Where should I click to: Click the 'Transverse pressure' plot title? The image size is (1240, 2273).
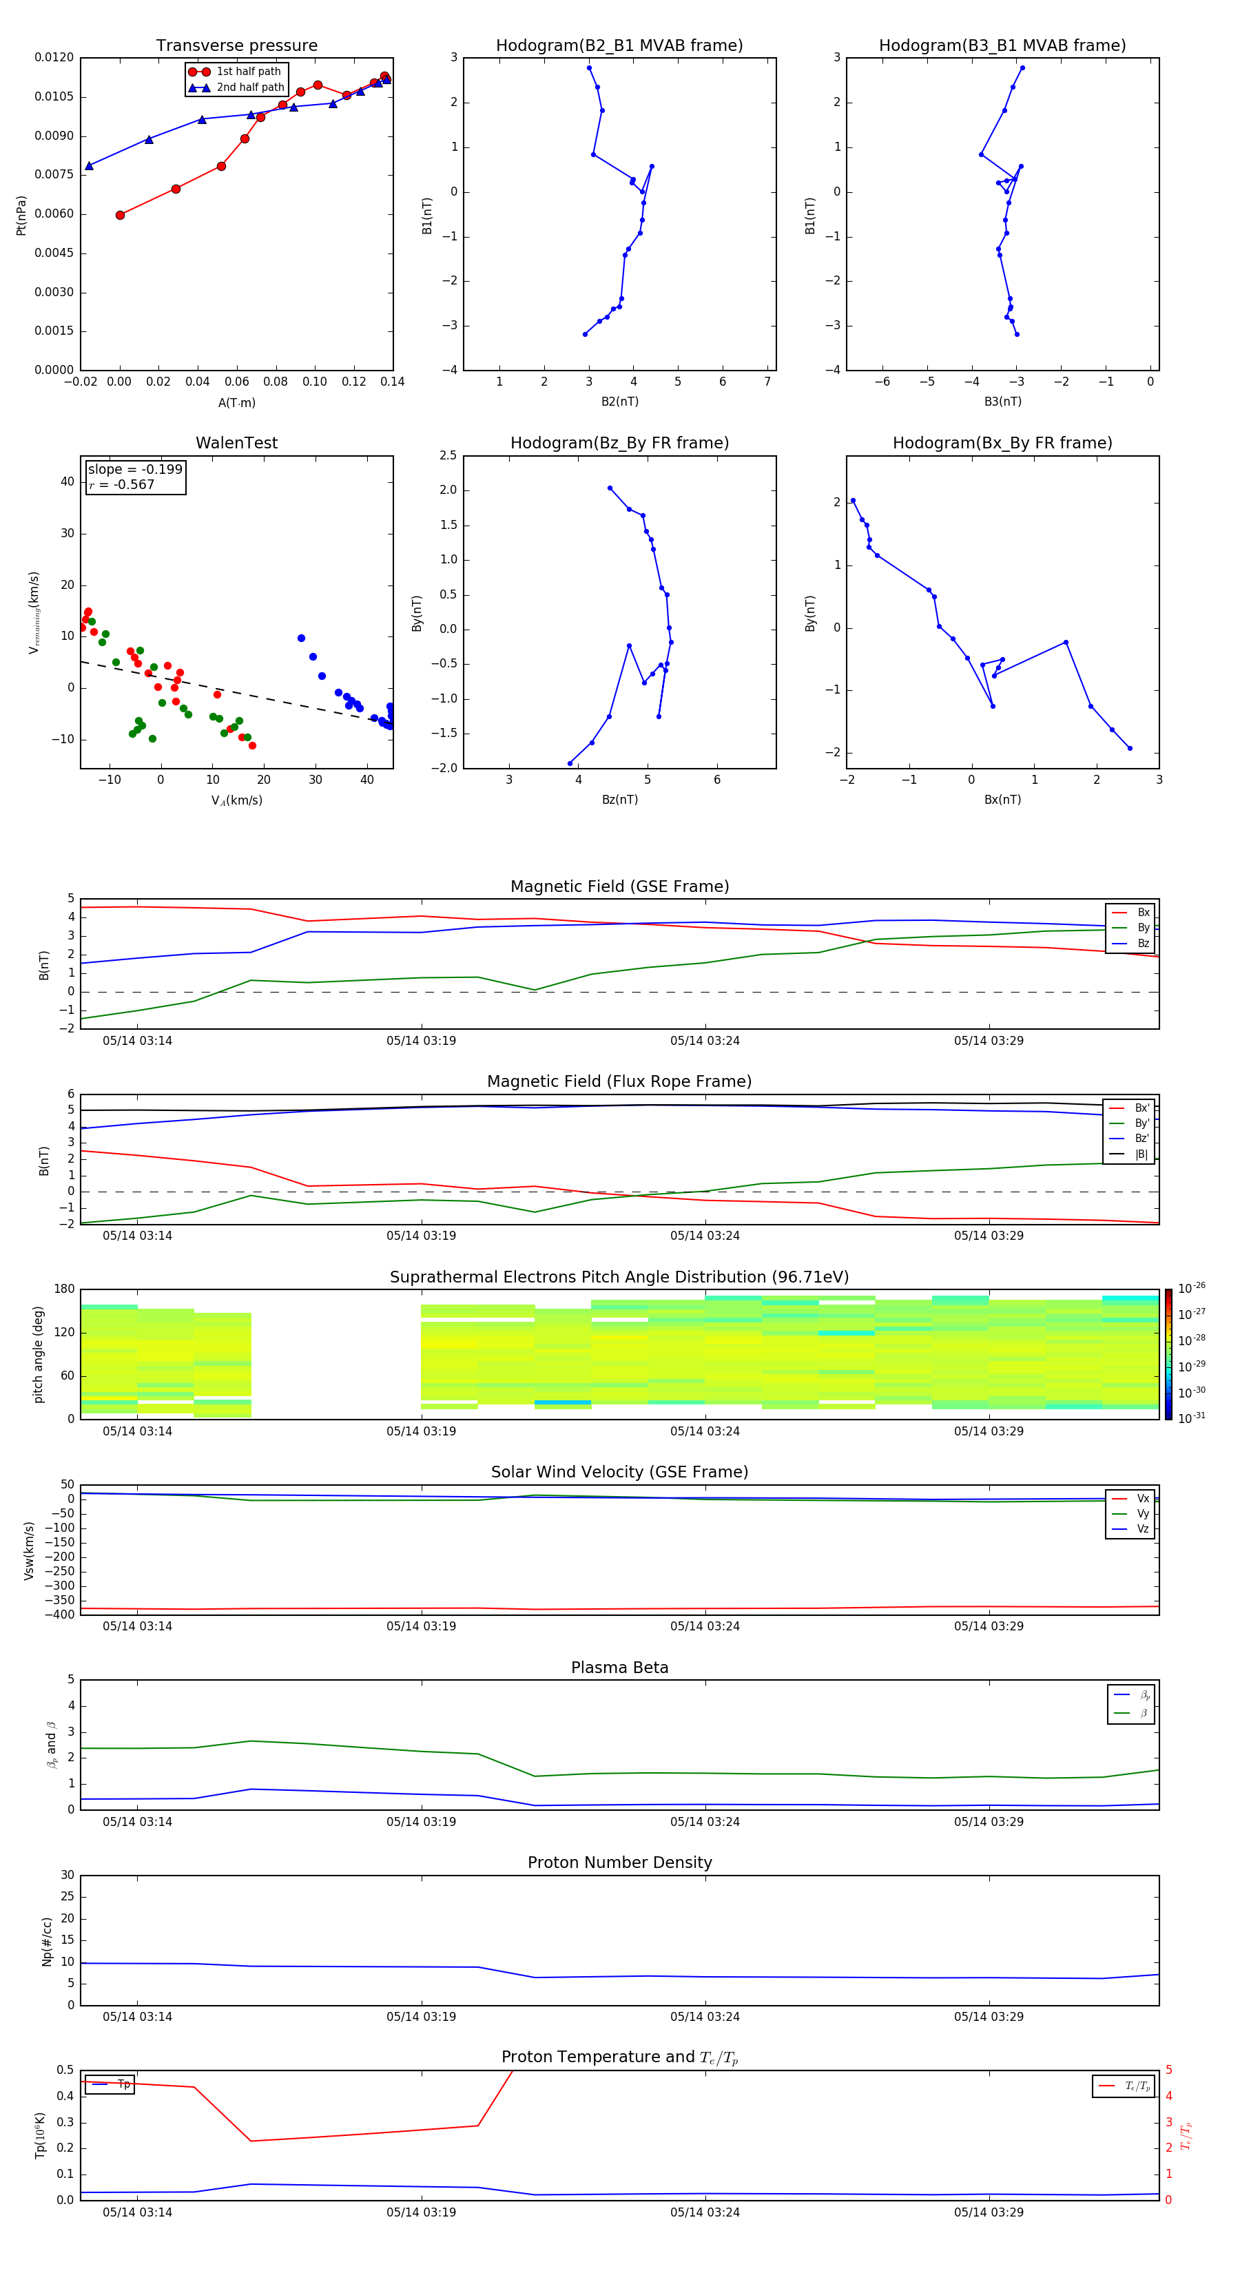pyautogui.click(x=236, y=46)
